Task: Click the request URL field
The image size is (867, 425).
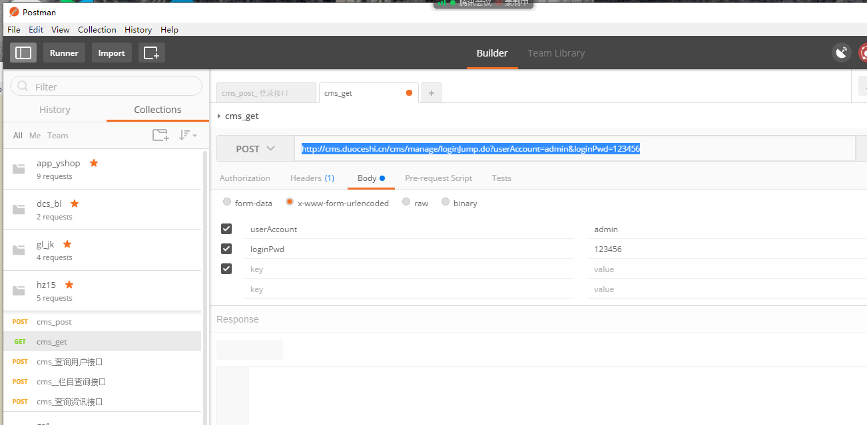Action: point(575,148)
